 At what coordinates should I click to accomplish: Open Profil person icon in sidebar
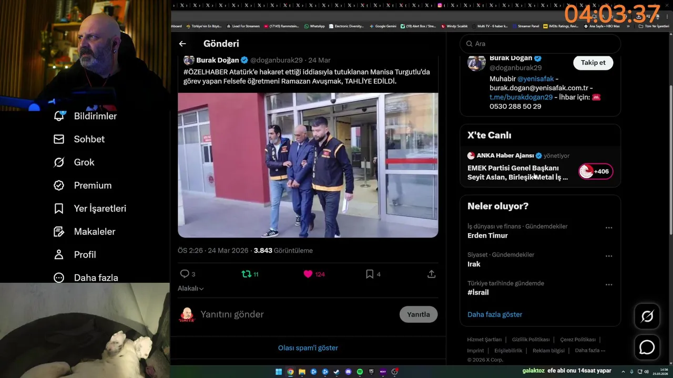coord(59,255)
